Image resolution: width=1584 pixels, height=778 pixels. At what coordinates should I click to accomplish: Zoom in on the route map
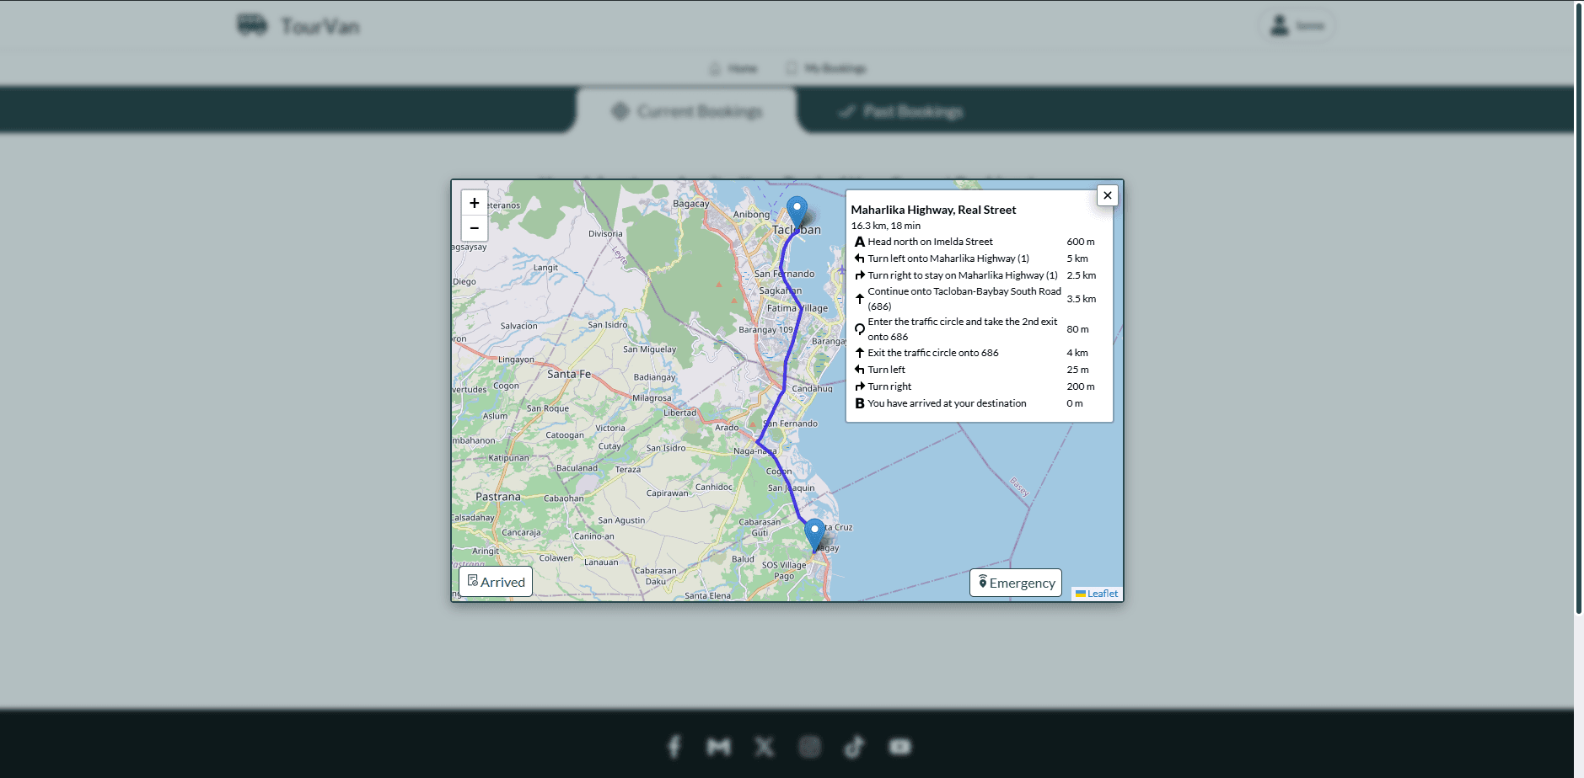pyautogui.click(x=474, y=203)
